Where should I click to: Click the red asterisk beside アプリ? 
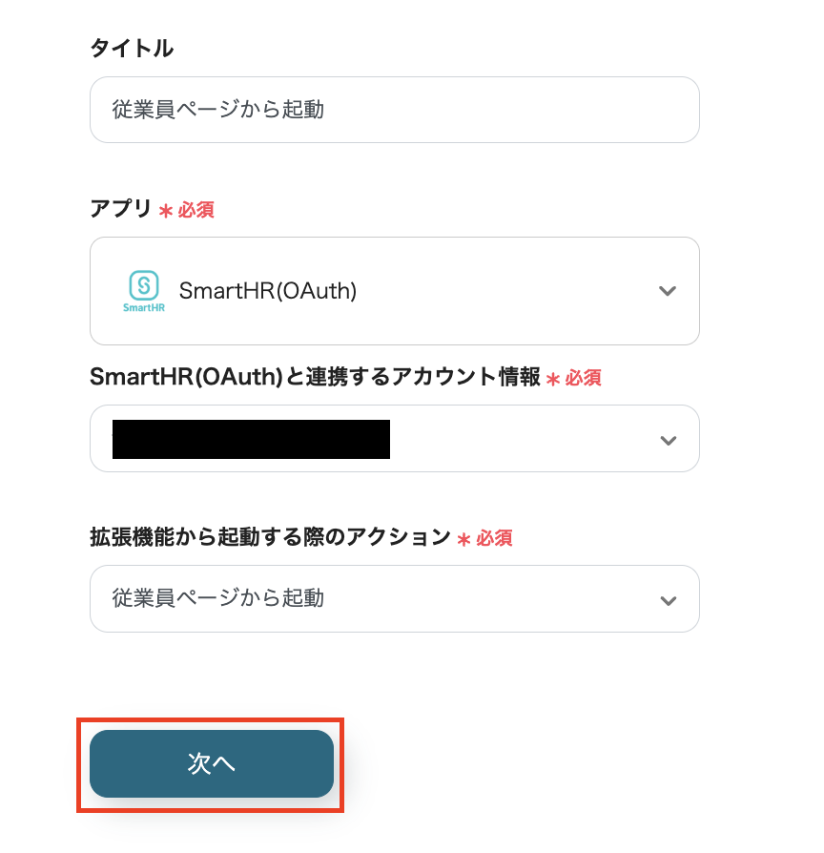point(166,211)
